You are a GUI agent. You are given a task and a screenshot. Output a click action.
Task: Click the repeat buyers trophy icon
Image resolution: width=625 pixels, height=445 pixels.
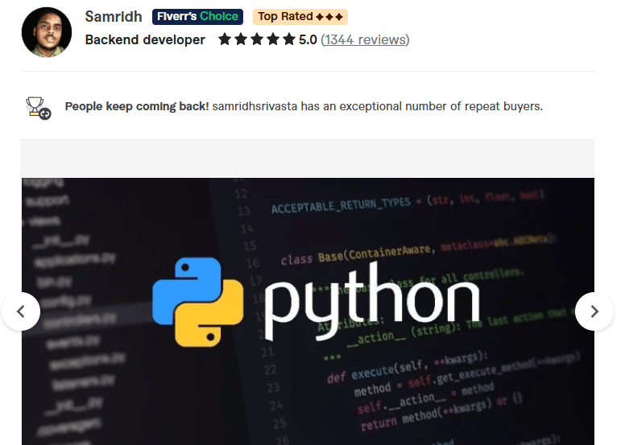(39, 108)
